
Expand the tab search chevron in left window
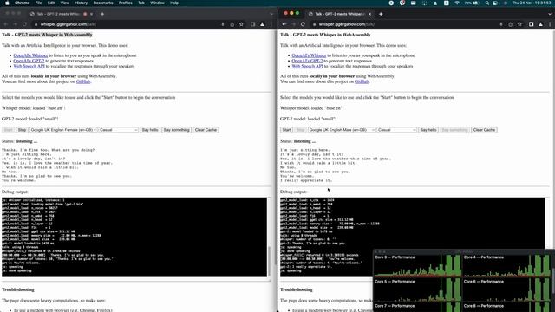point(271,14)
